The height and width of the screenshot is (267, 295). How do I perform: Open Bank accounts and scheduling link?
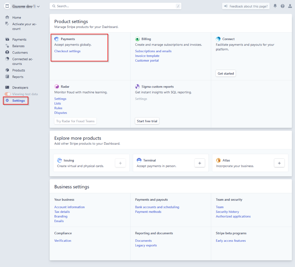pyautogui.click(x=157, y=207)
